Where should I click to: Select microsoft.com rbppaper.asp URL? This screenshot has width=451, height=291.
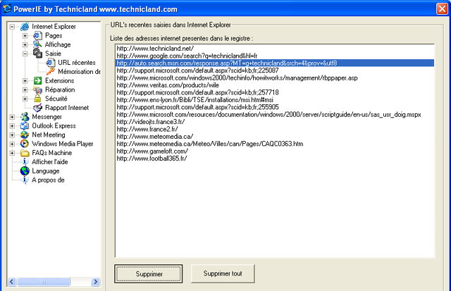pos(275,78)
